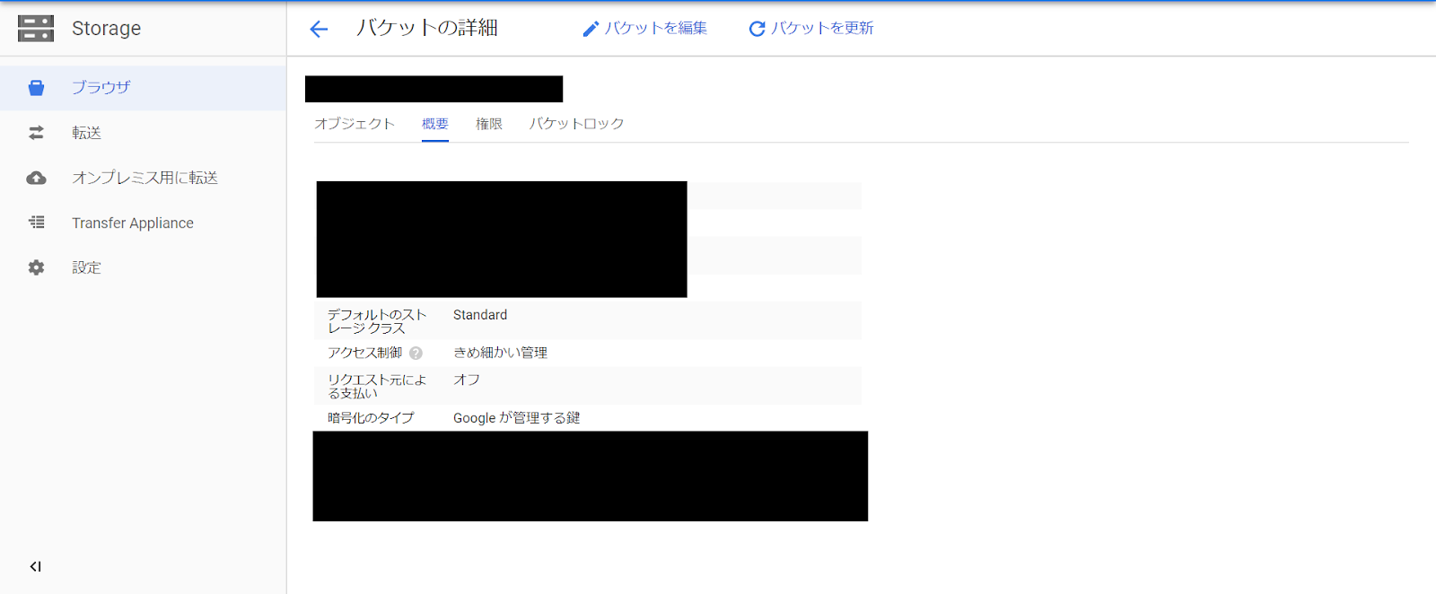Screen dimensions: 1436x594
Task: Click the Storage product logo icon
Action: (x=36, y=29)
